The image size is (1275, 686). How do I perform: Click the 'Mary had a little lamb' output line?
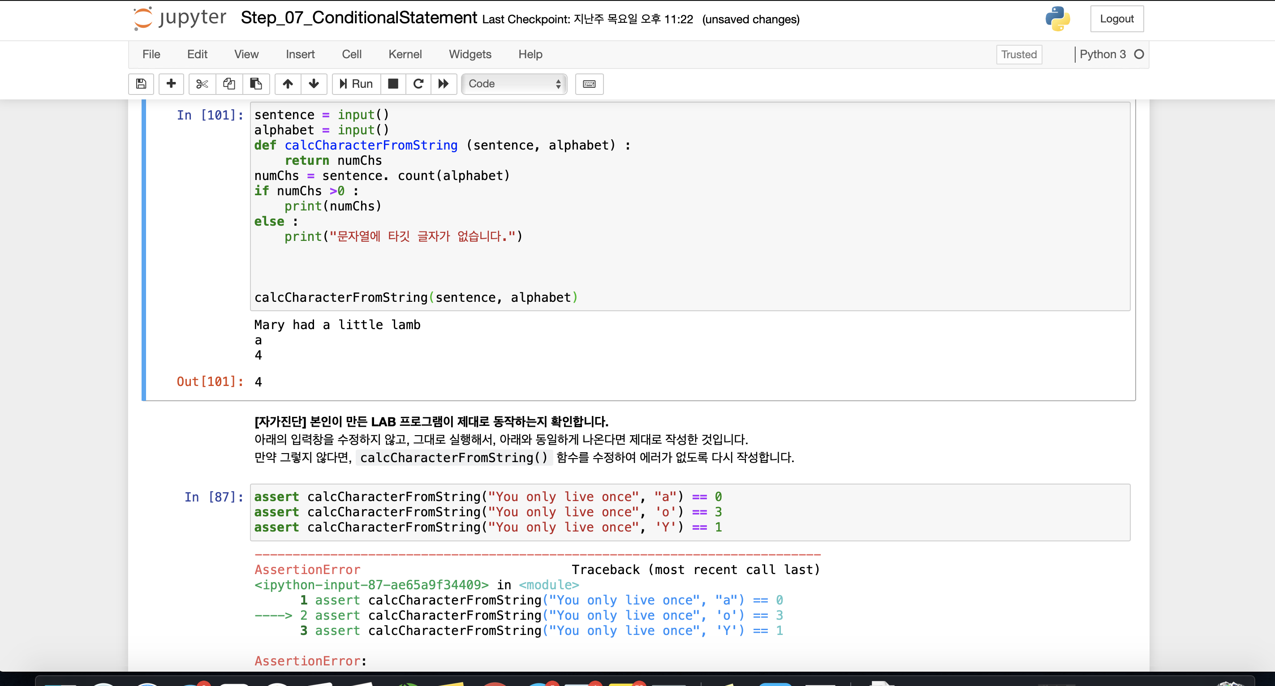click(x=337, y=325)
